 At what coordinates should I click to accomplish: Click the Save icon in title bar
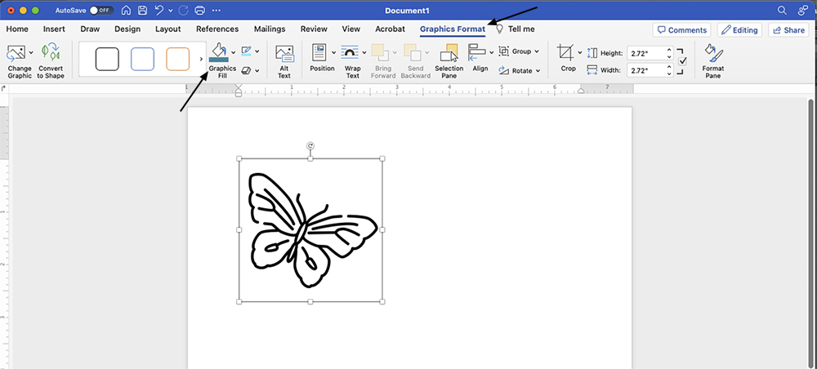(x=142, y=11)
